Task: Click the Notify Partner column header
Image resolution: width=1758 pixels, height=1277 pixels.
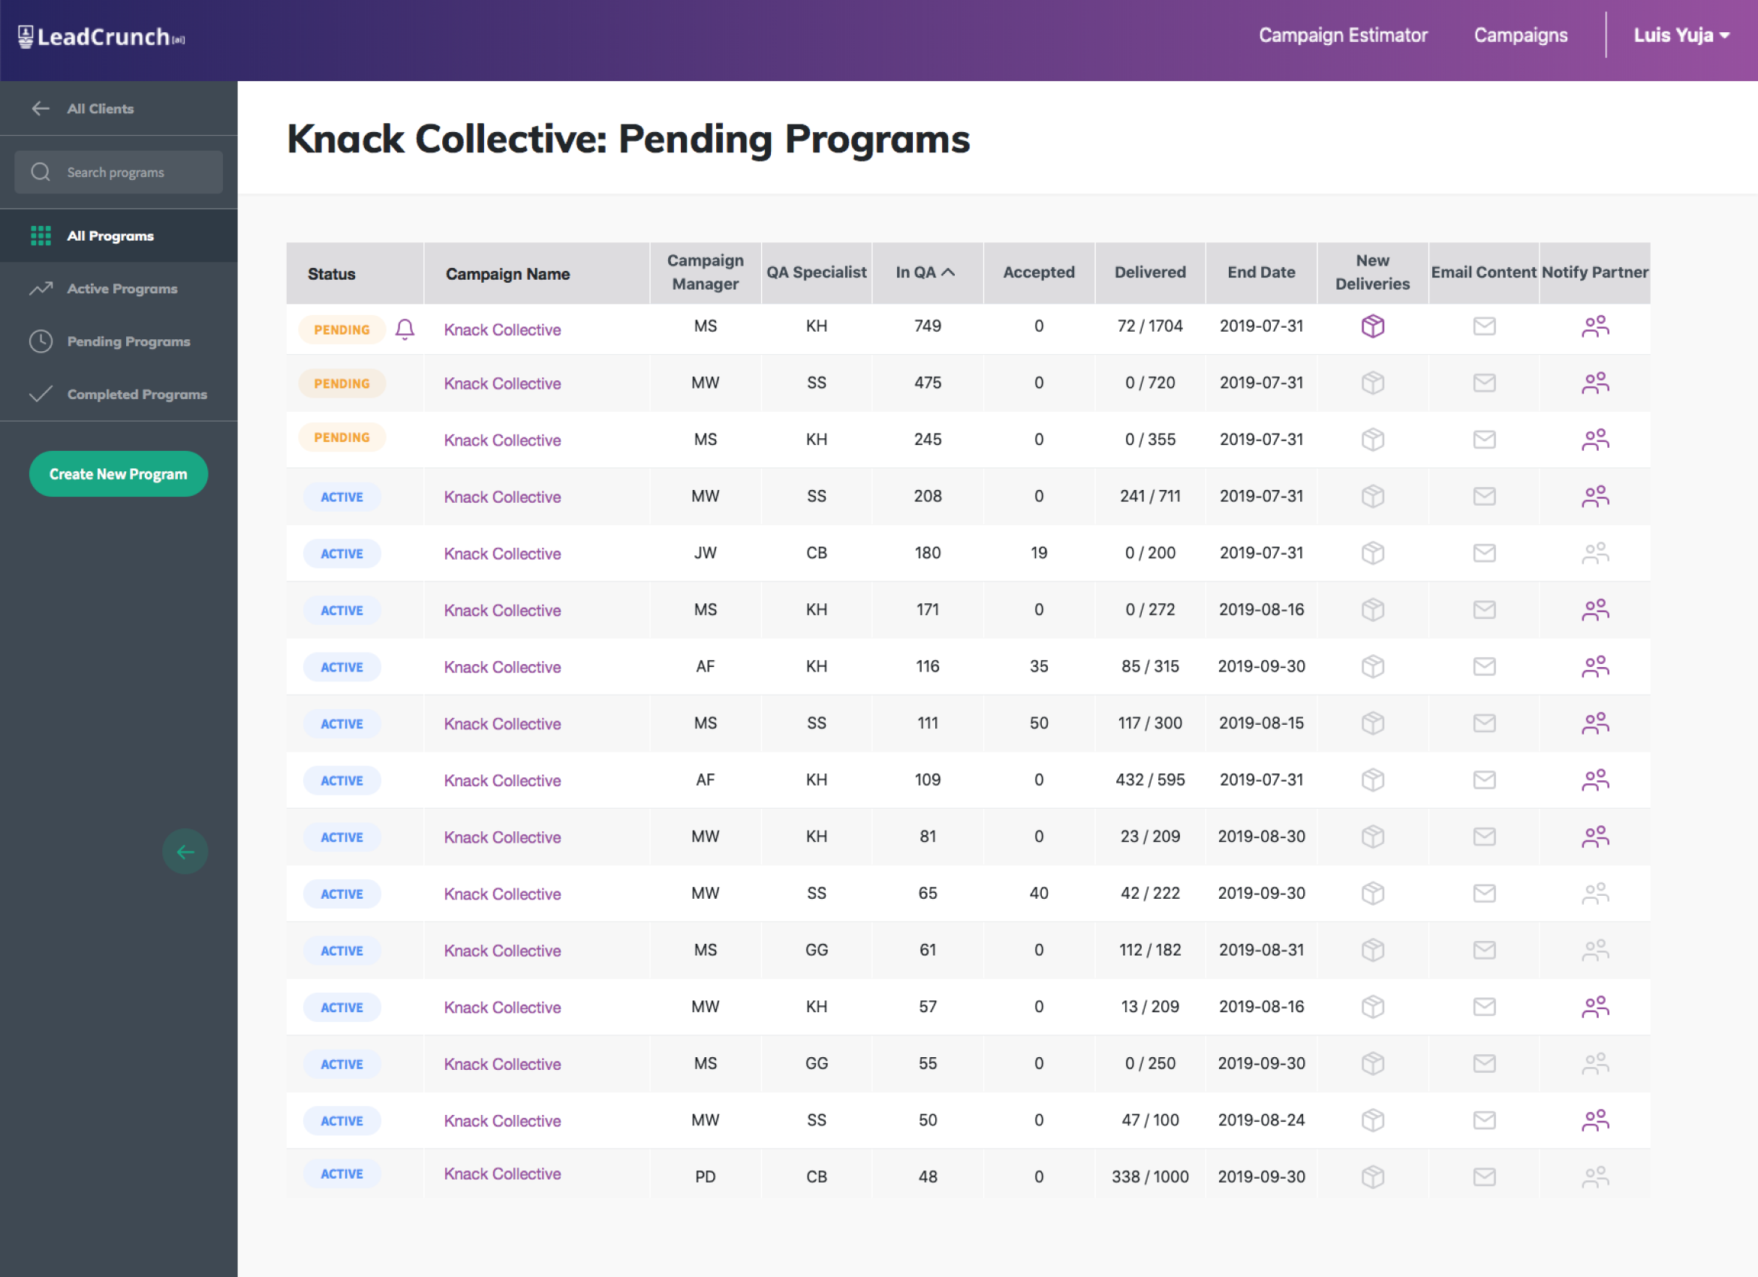Action: (1594, 272)
